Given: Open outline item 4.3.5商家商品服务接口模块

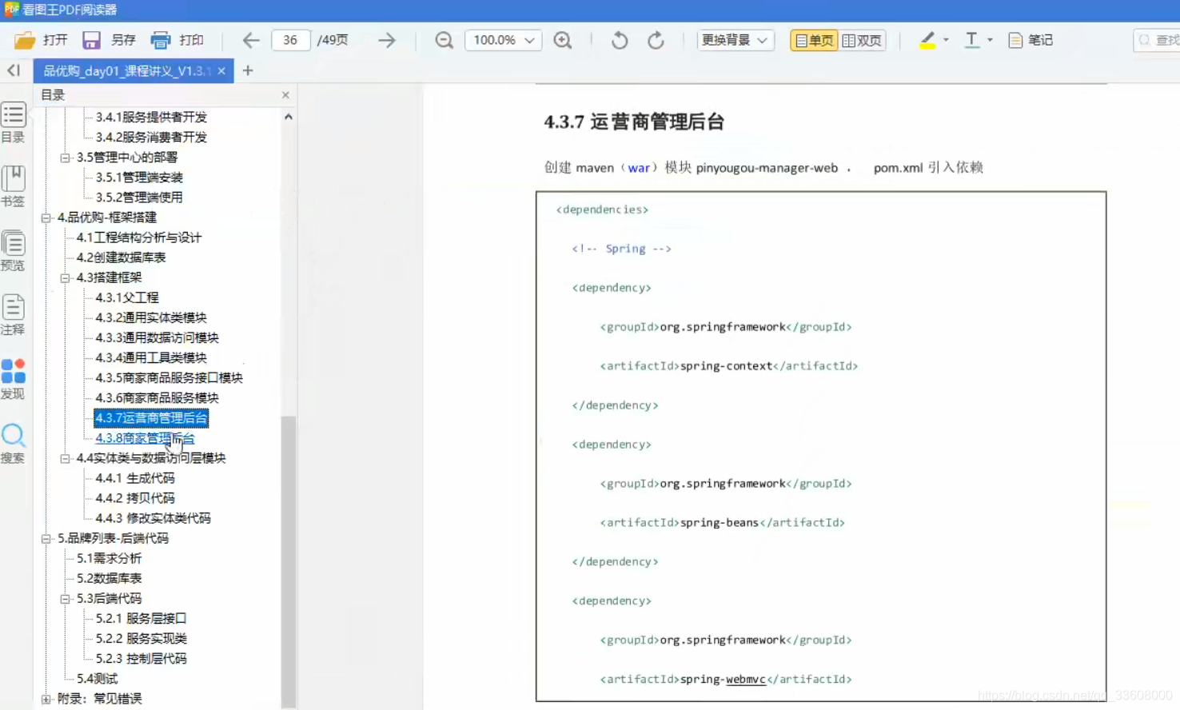Looking at the screenshot, I should 169,377.
